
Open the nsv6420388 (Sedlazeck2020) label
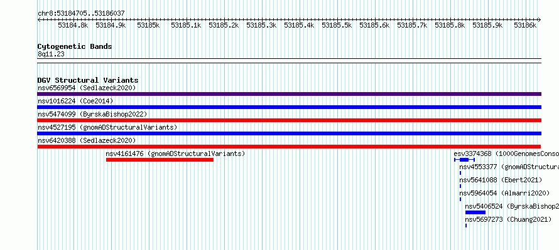[x=87, y=140]
